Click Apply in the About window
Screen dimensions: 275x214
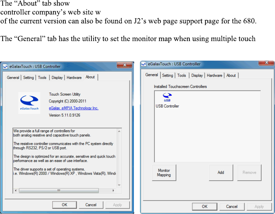click(117, 205)
